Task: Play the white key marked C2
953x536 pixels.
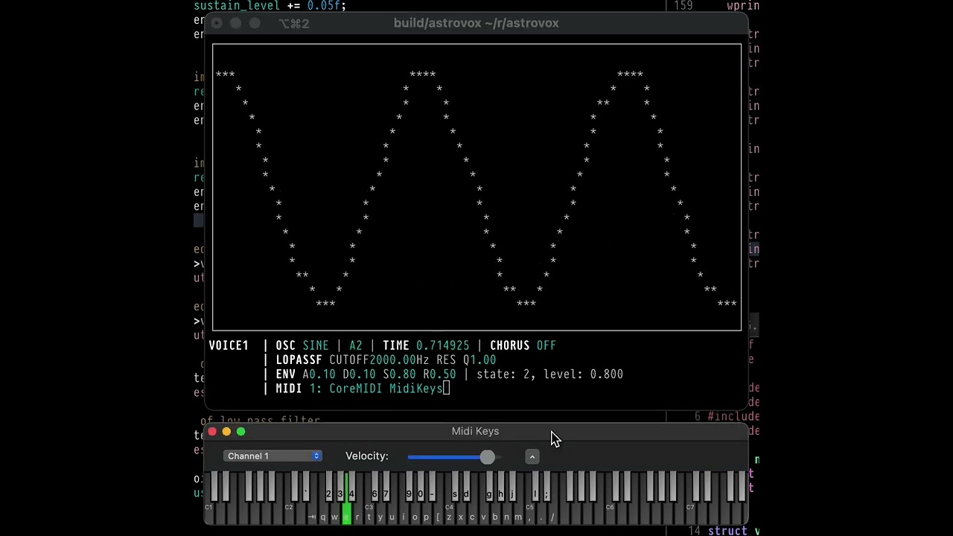Action: [x=289, y=514]
